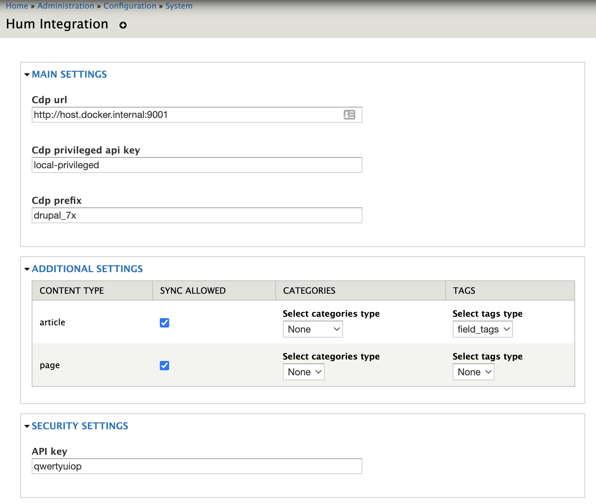Click 'Select tags type' label in article row
The image size is (596, 504).
[488, 314]
